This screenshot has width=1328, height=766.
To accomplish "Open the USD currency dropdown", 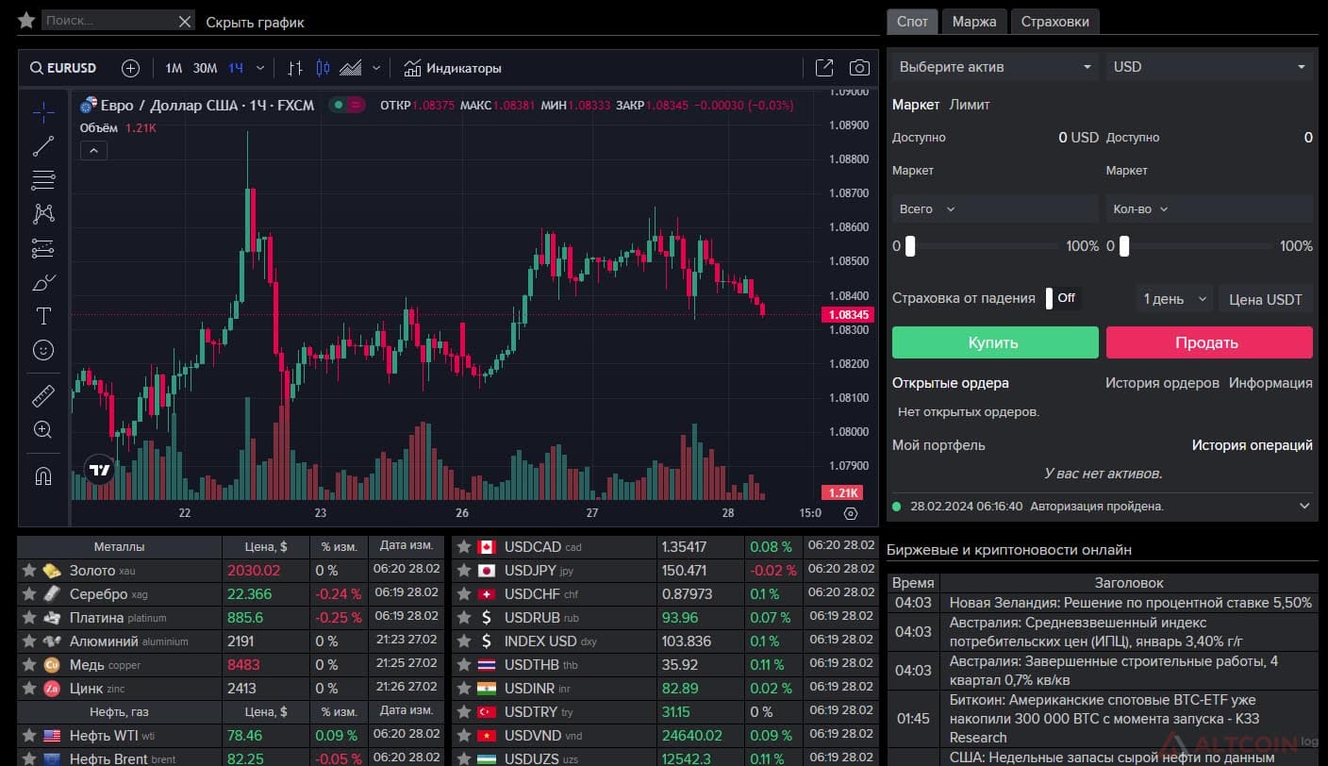I will pos(1210,67).
